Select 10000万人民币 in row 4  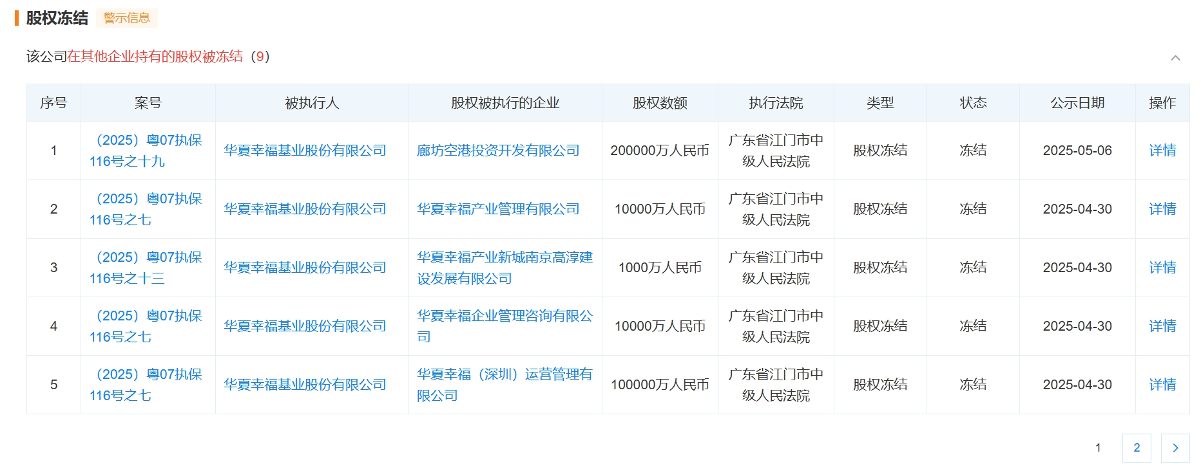click(x=660, y=326)
